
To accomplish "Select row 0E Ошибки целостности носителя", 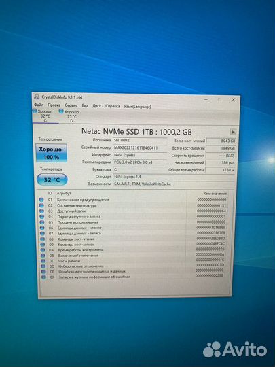I will (133, 271).
